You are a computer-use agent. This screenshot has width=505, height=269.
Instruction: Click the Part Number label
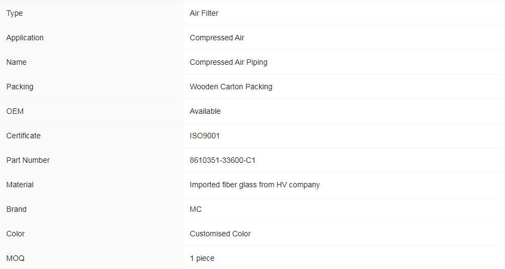point(28,160)
